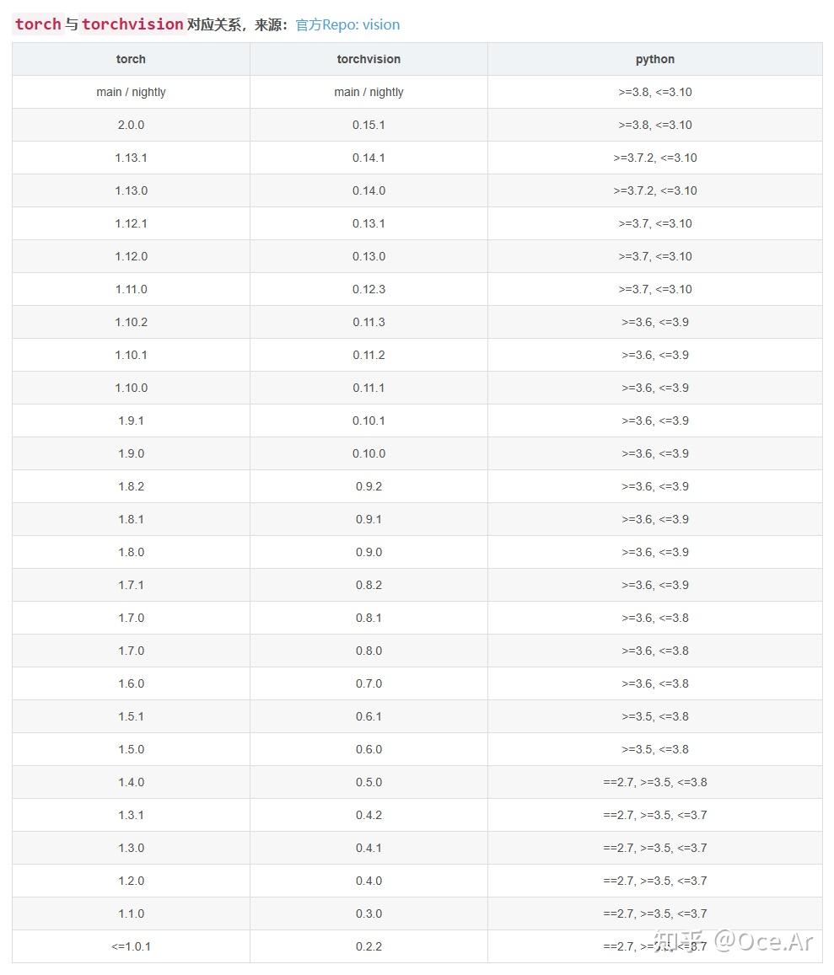Click the torchvision 0.6.1 cell
The height and width of the screenshot is (975, 834).
click(369, 716)
